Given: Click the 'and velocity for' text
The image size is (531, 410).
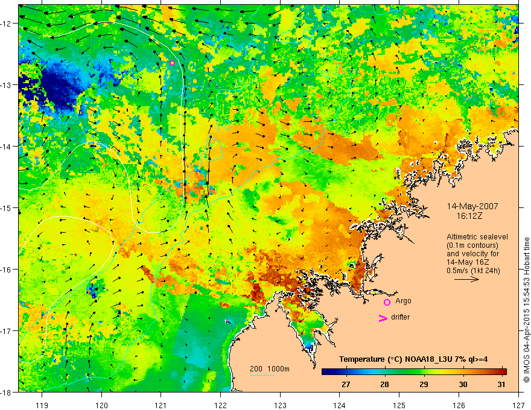Looking at the screenshot, I should 472,254.
